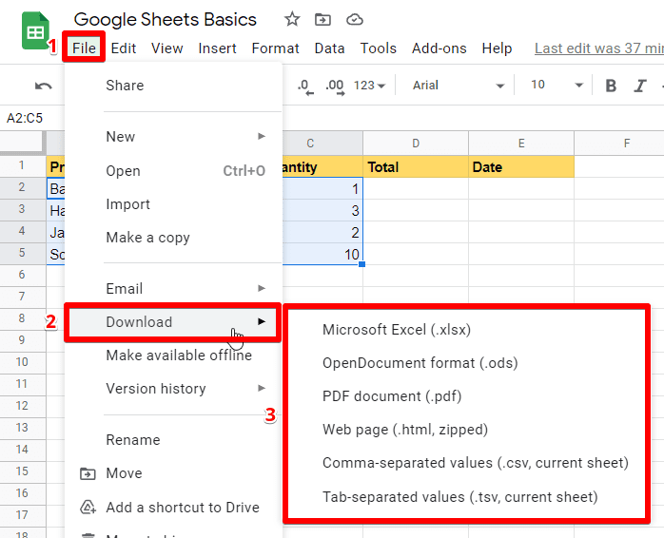Click the move-to-folder icon beside the title
Screen dimensions: 664x538
click(322, 19)
